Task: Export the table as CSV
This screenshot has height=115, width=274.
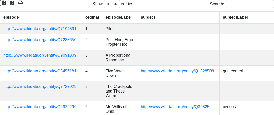Action: [x=4, y=3]
